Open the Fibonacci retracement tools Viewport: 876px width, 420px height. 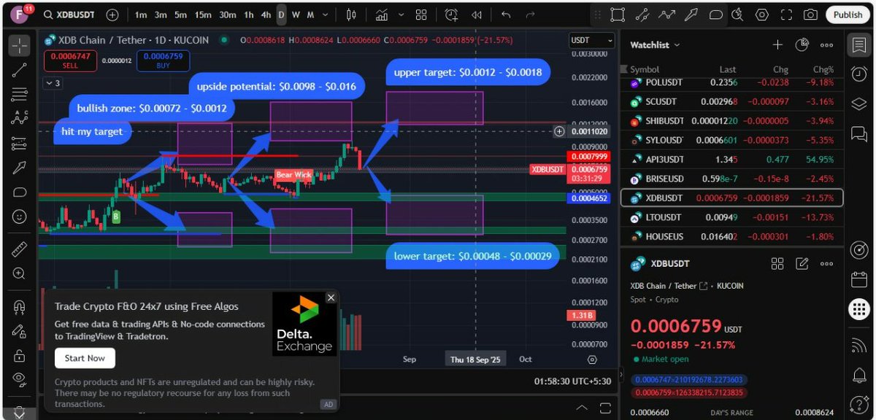20,93
